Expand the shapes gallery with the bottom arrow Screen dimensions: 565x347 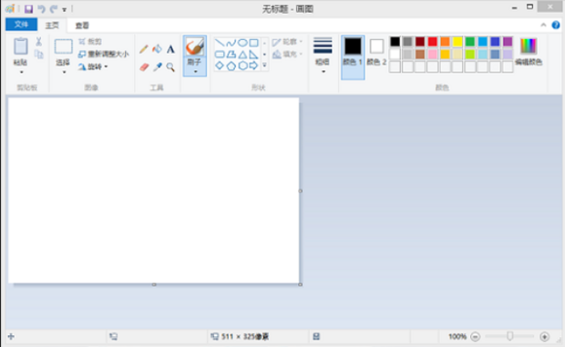click(264, 66)
